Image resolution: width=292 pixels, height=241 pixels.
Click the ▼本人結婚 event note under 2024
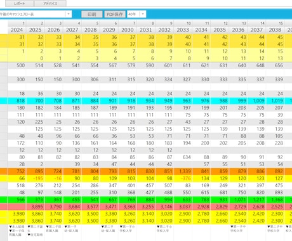click(x=17, y=226)
